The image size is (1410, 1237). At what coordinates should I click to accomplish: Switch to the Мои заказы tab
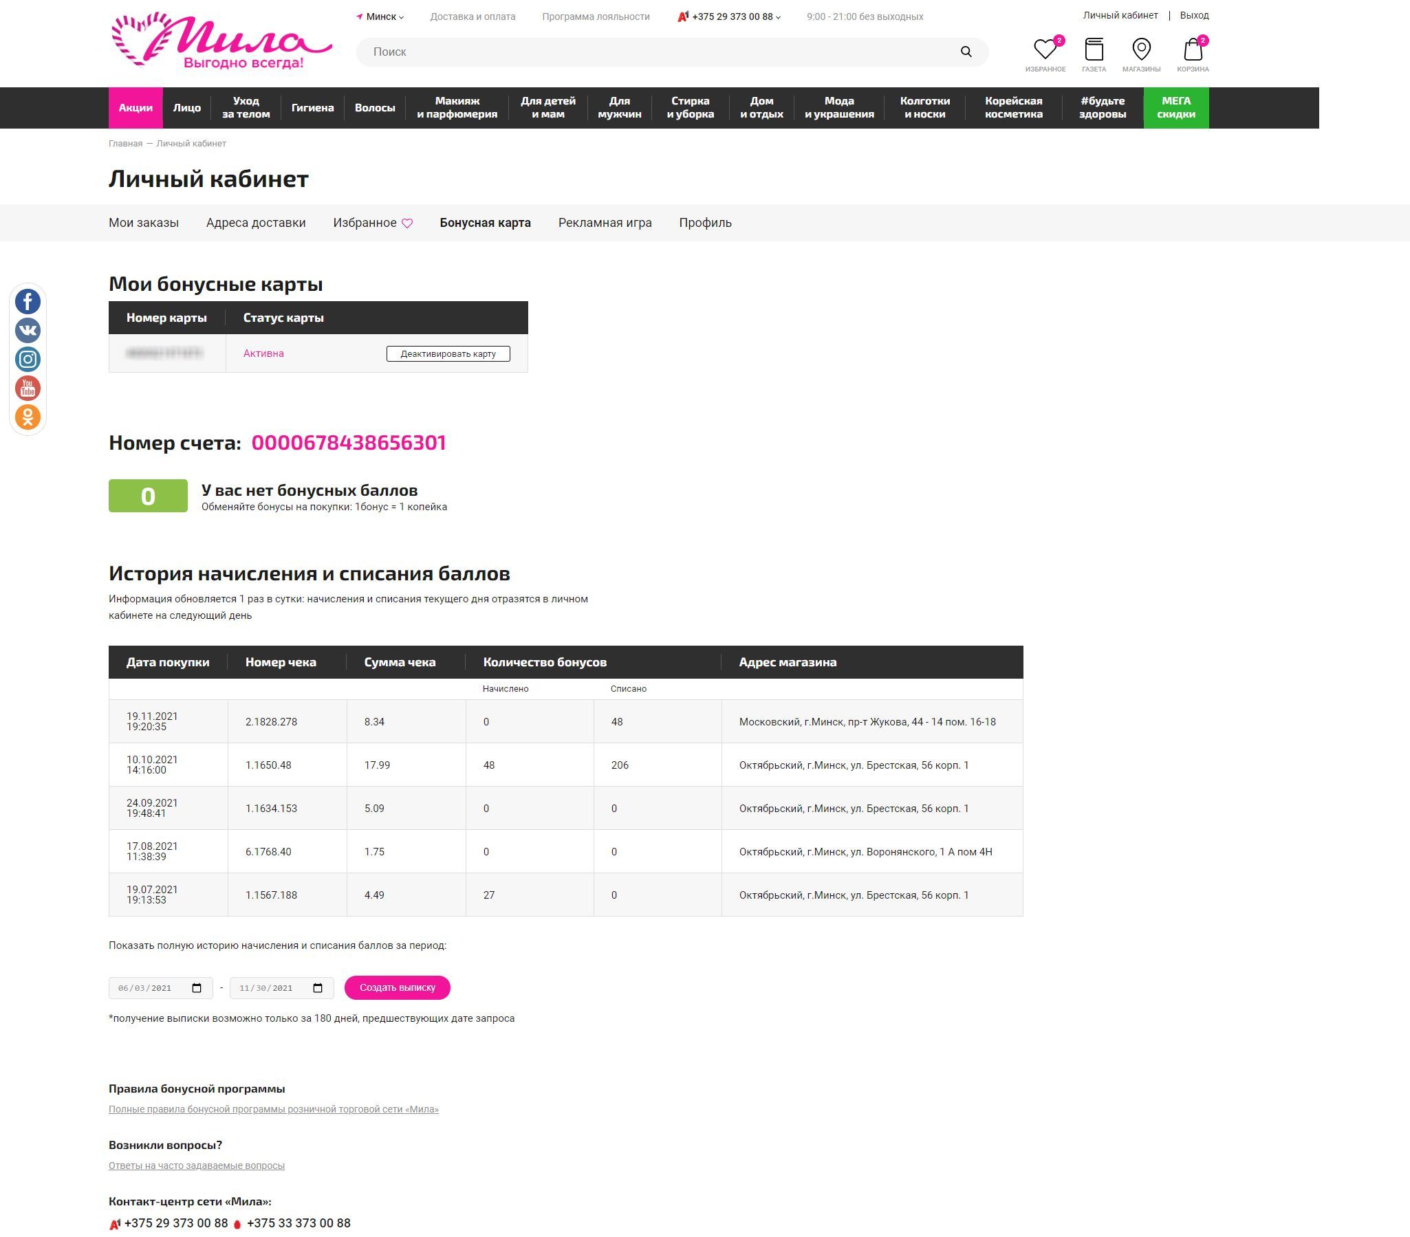pyautogui.click(x=144, y=223)
